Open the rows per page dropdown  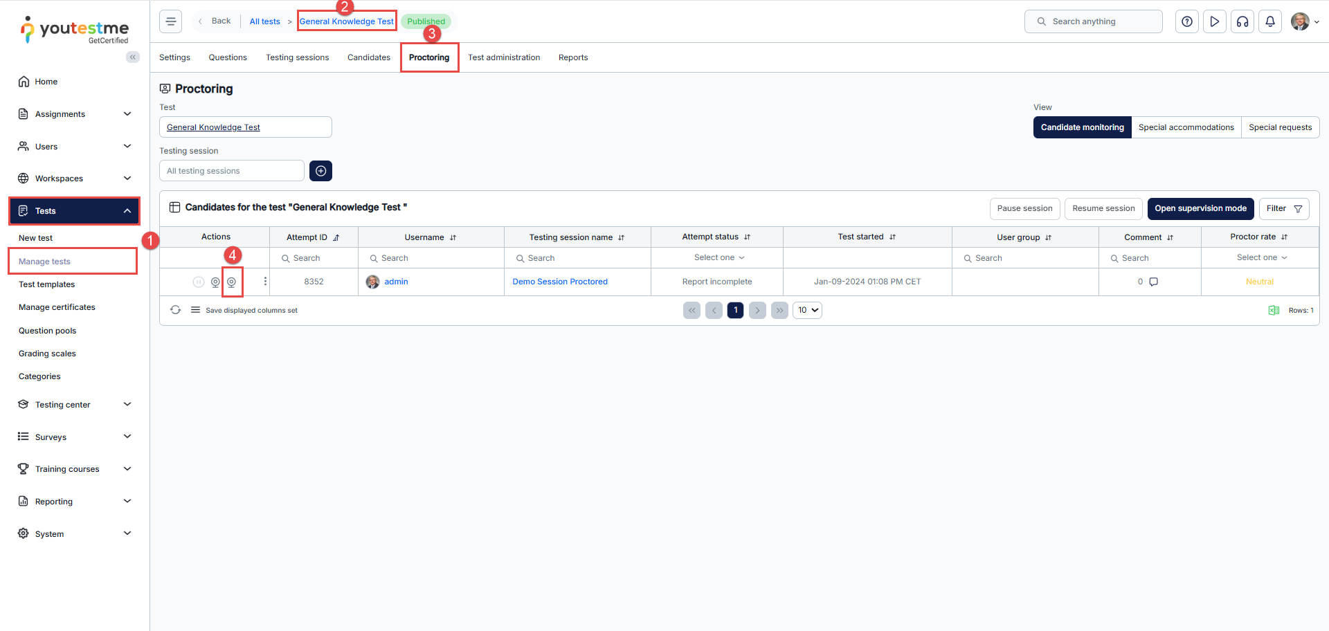[807, 310]
